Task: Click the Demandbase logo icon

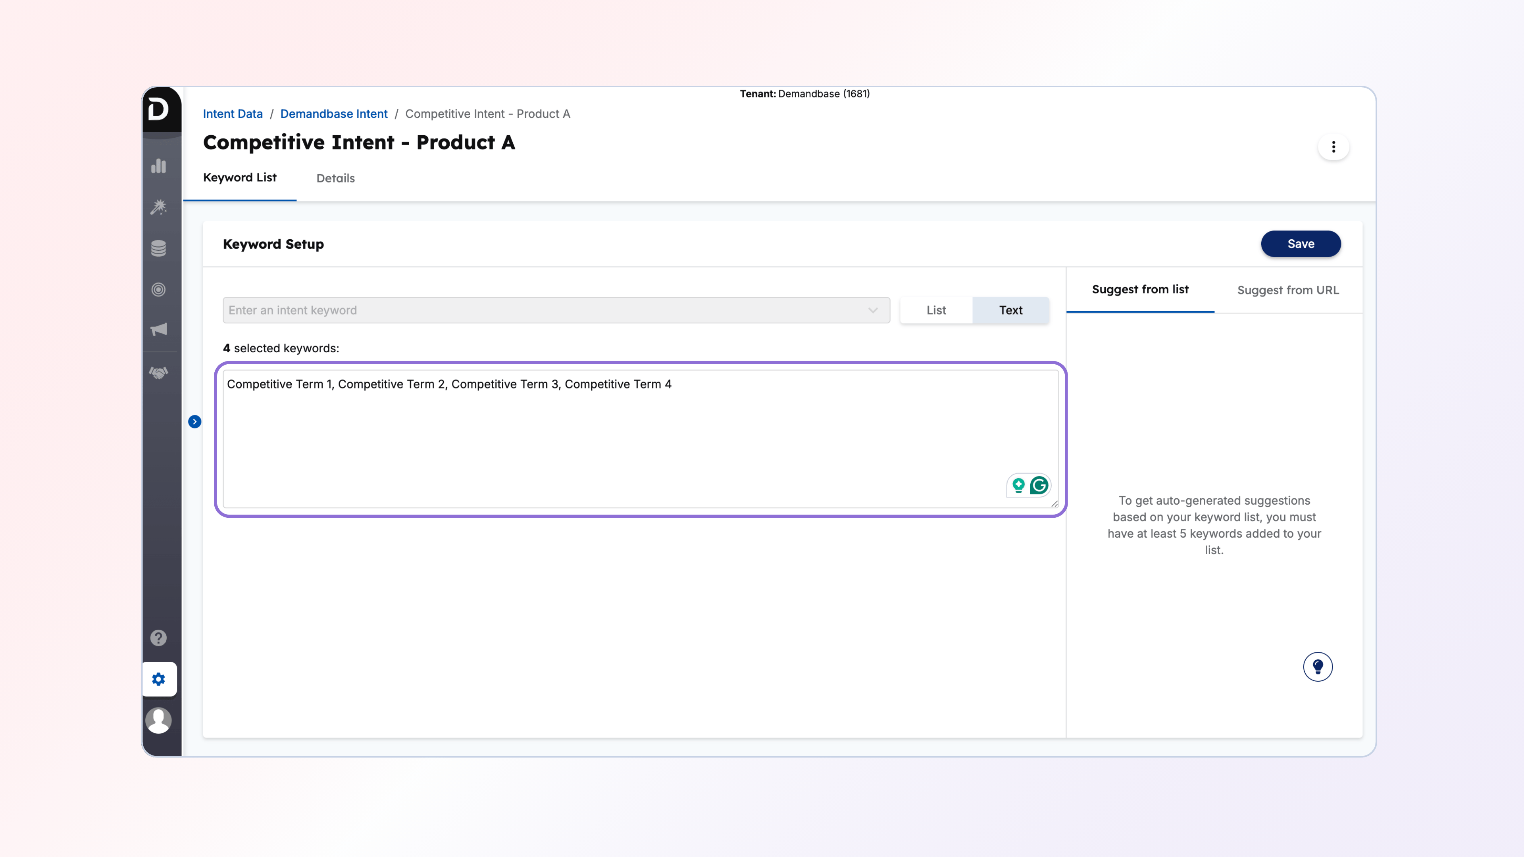Action: (x=159, y=110)
